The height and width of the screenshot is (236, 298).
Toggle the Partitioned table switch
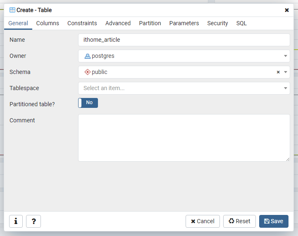pyautogui.click(x=88, y=103)
